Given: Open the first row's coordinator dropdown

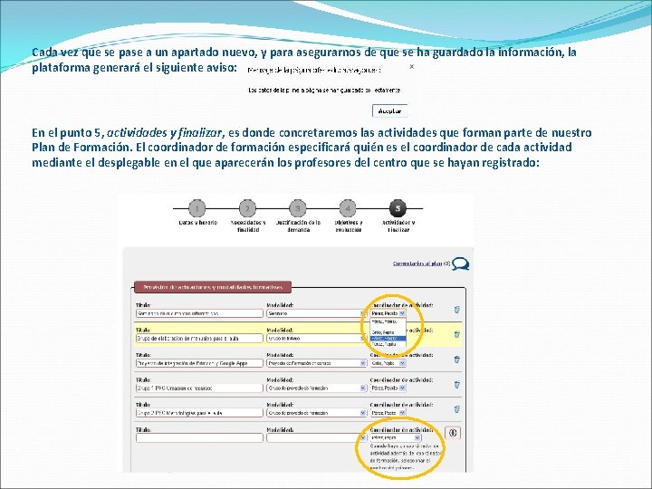Looking at the screenshot, I should coord(388,313).
